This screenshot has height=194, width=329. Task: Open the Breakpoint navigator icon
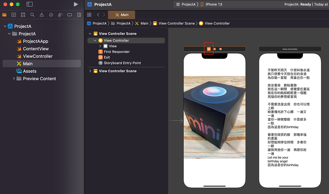click(70, 15)
